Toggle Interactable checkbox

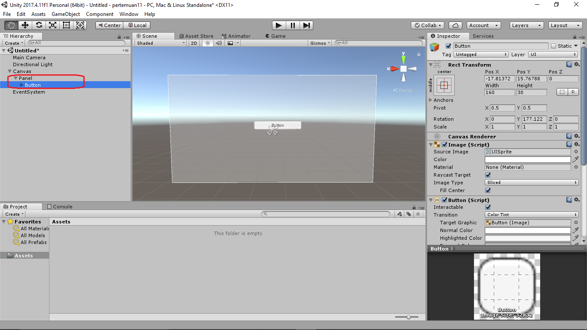coord(488,207)
